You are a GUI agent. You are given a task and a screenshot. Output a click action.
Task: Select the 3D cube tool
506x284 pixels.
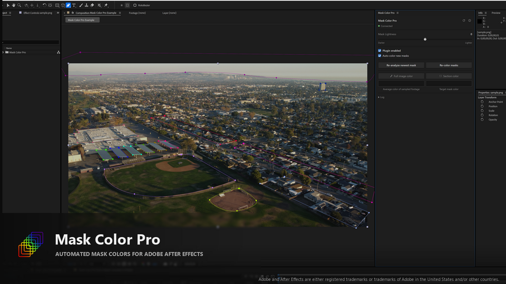(x=63, y=5)
